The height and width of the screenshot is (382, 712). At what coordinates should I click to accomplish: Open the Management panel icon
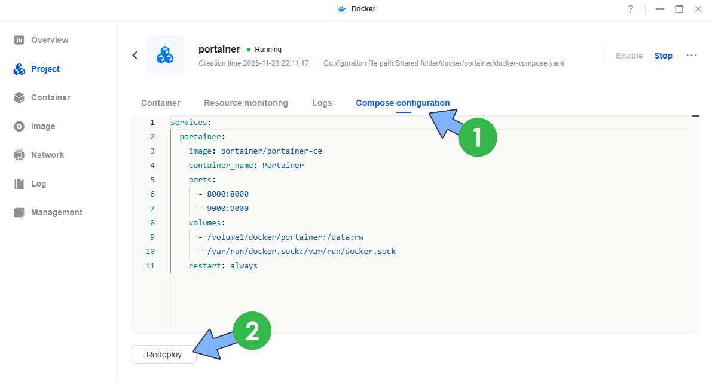[19, 212]
